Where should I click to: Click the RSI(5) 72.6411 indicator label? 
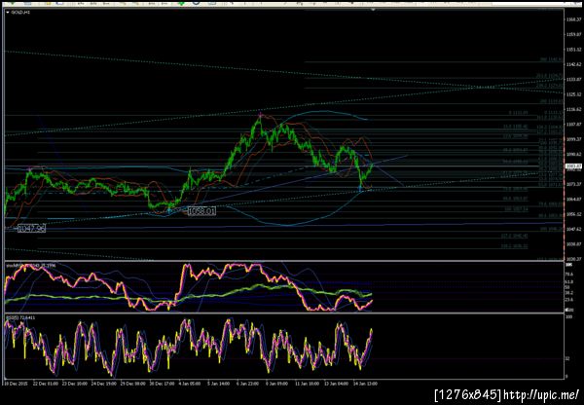[x=20, y=317]
